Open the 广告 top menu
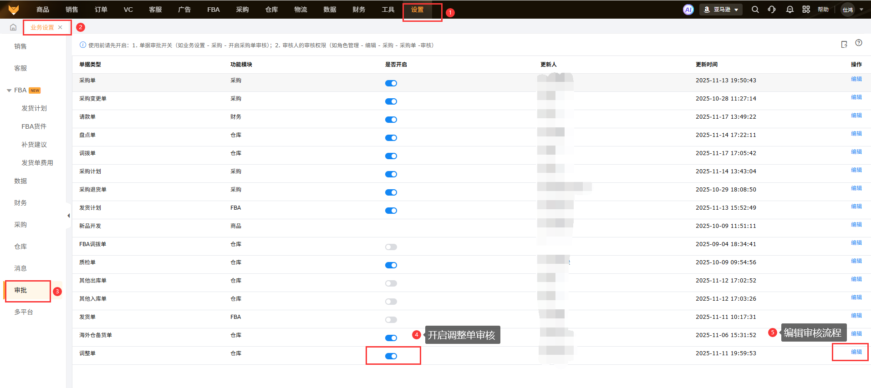This screenshot has width=871, height=388. (184, 10)
